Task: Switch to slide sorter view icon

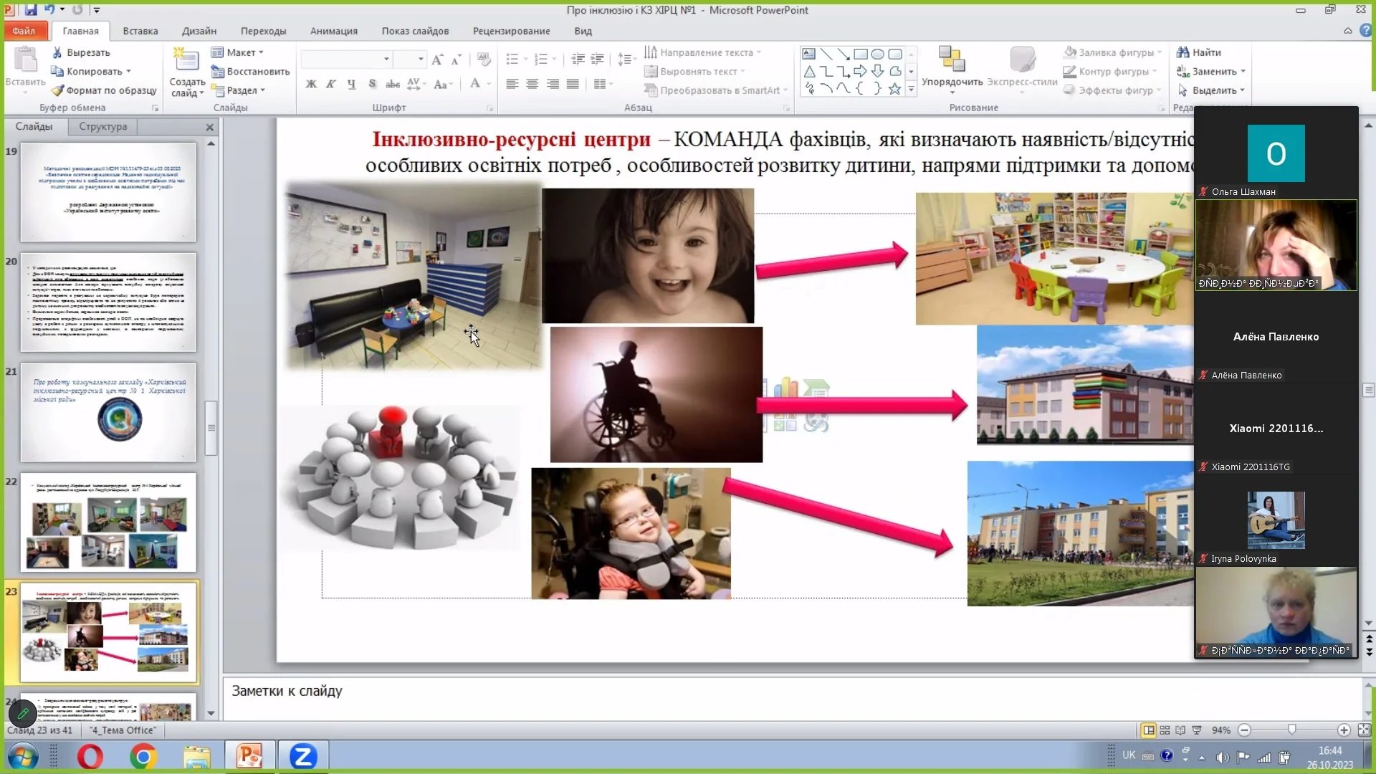Action: [x=1165, y=730]
